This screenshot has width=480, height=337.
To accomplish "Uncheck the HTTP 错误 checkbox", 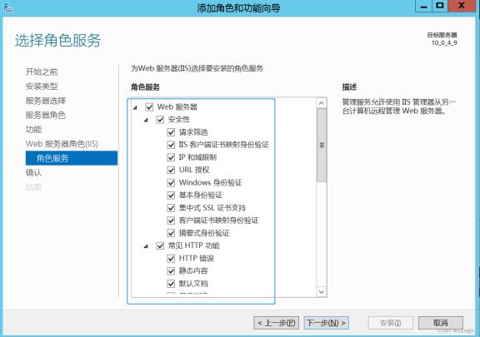I will click(171, 259).
